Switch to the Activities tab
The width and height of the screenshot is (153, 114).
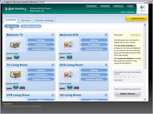[x=11, y=20]
